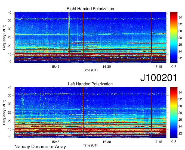The width and height of the screenshot is (185, 150).
Task: Click the 24 value on Left Handed colorbar
Action: point(180,126)
